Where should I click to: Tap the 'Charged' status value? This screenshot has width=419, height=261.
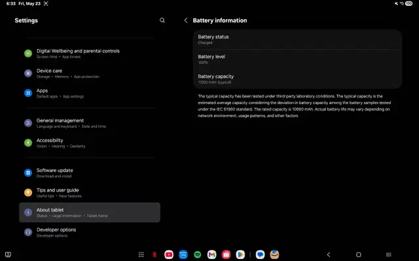[x=205, y=43]
